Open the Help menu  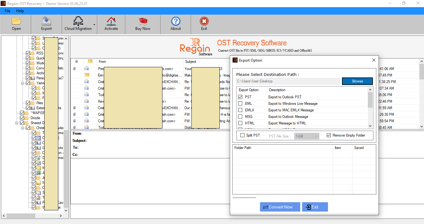pos(20,11)
